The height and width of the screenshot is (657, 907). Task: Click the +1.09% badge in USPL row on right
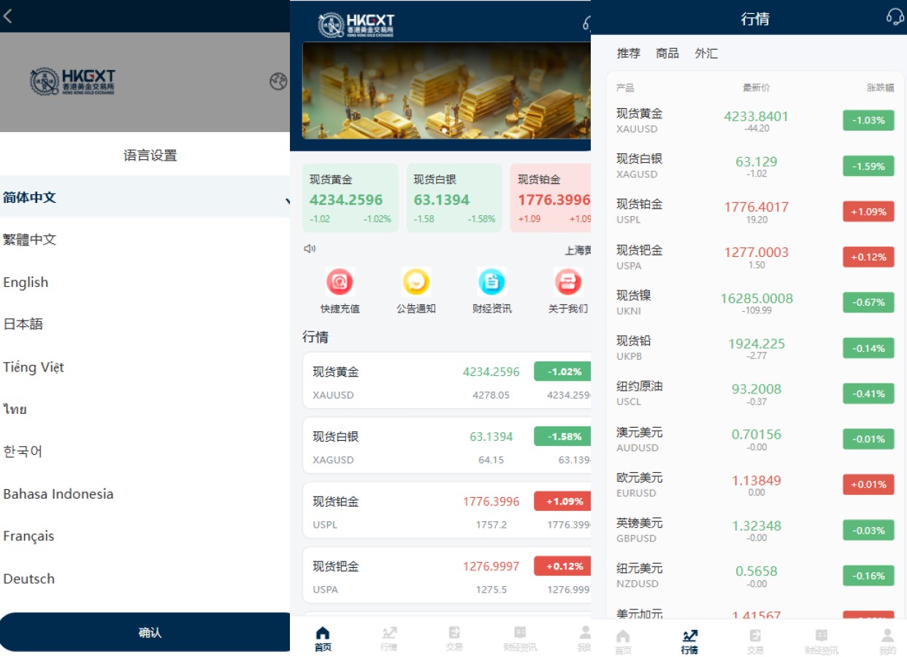click(868, 212)
